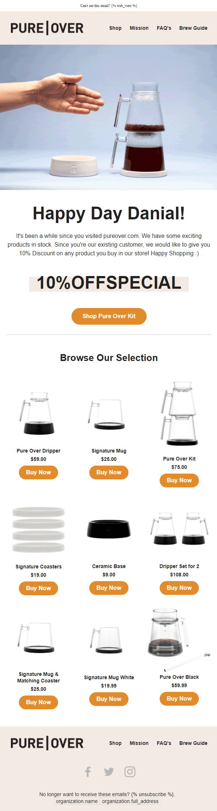Buy Now for Signature Mug White
The image size is (217, 811).
pos(109,699)
